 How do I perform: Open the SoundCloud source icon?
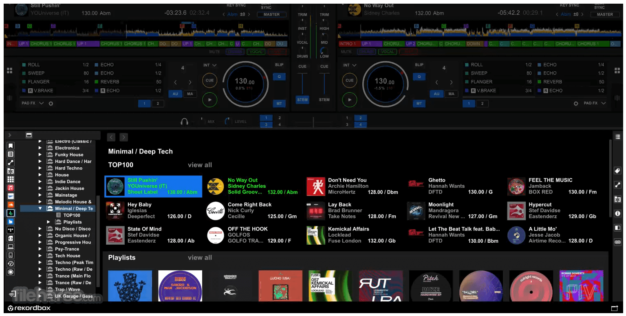11,204
